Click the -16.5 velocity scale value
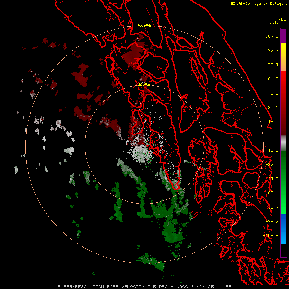 (x=272, y=150)
